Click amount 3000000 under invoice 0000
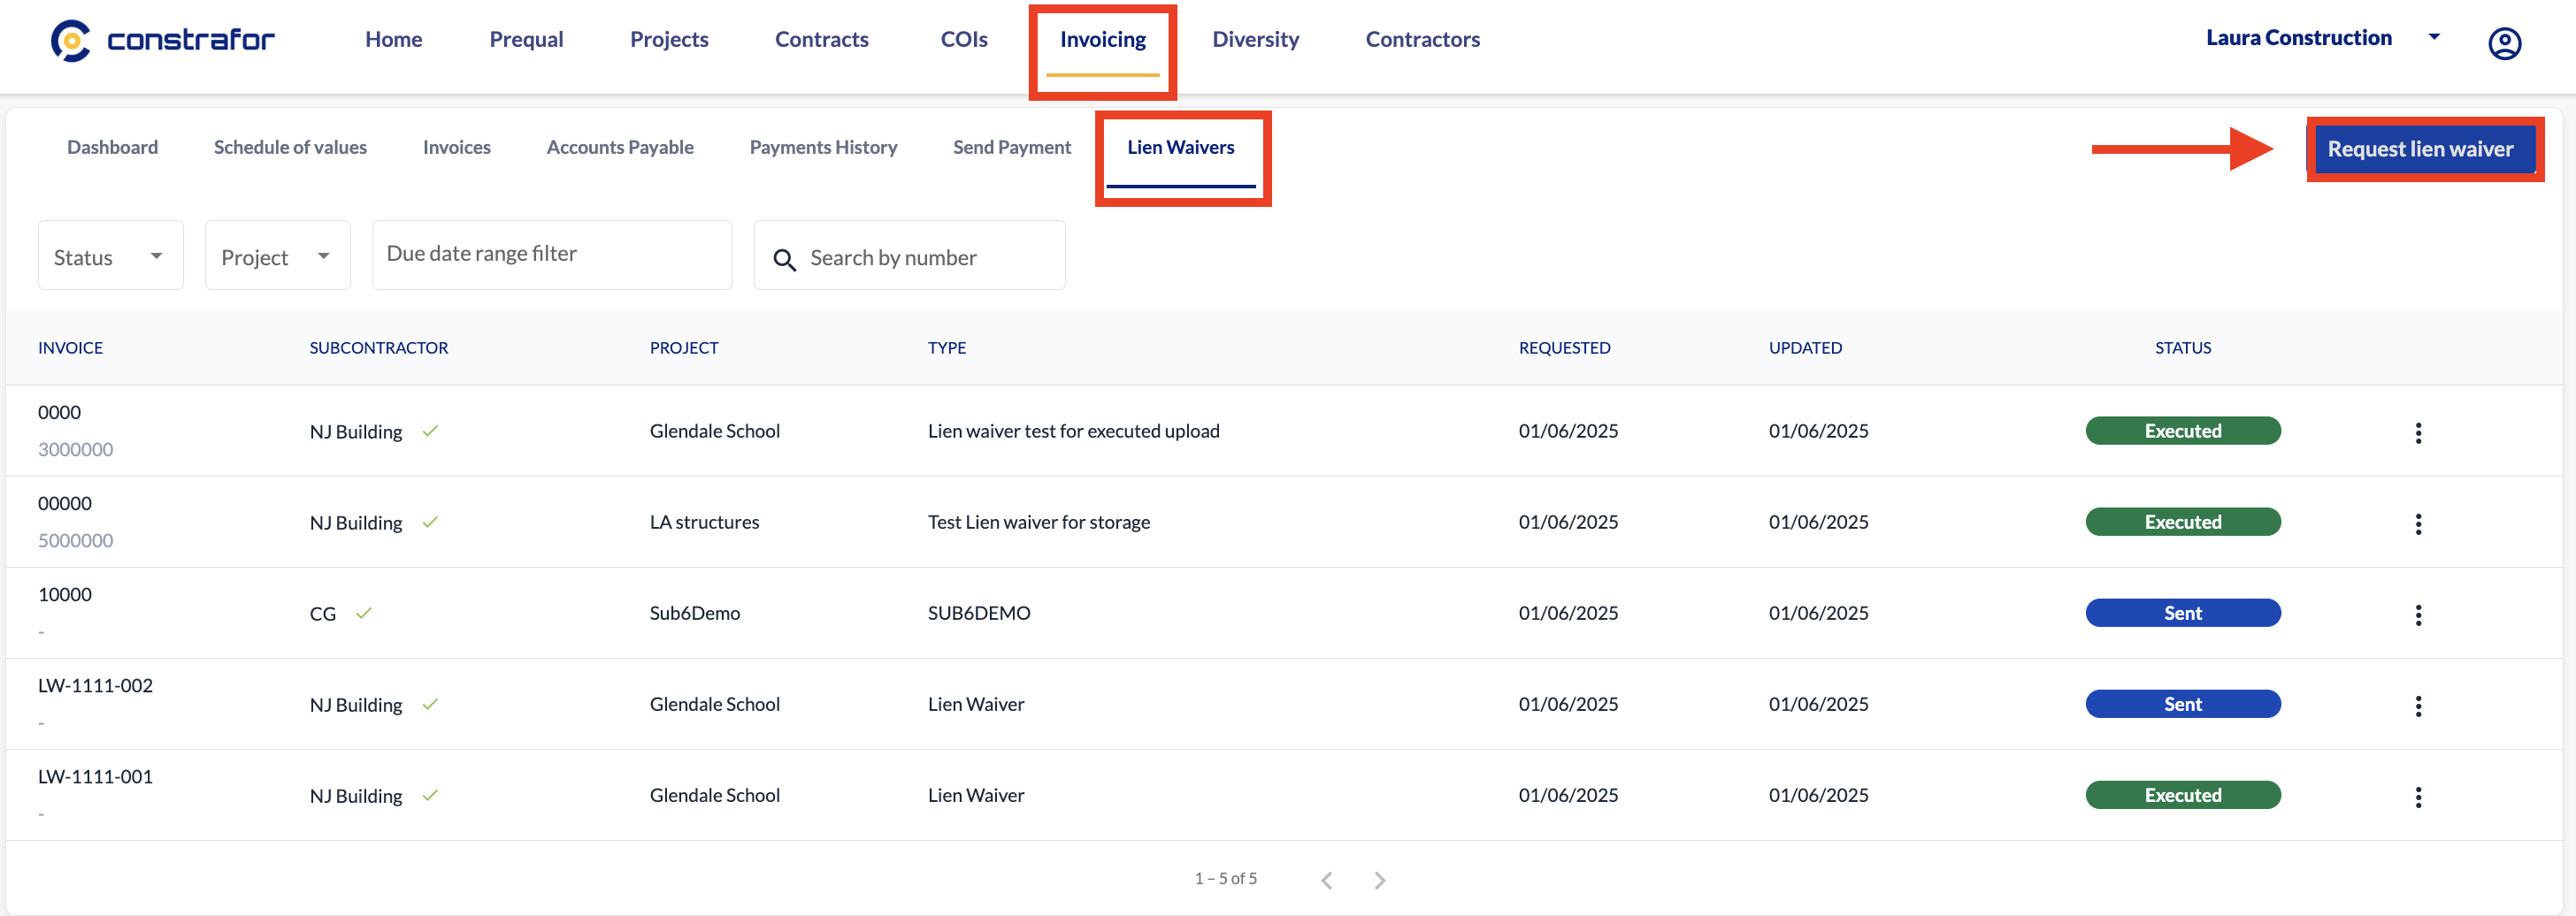The height and width of the screenshot is (916, 2576). pos(75,449)
